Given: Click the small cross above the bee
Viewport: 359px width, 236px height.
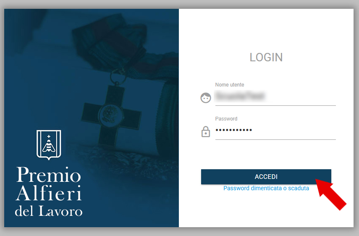Looking at the screenshot, I should coord(49,136).
